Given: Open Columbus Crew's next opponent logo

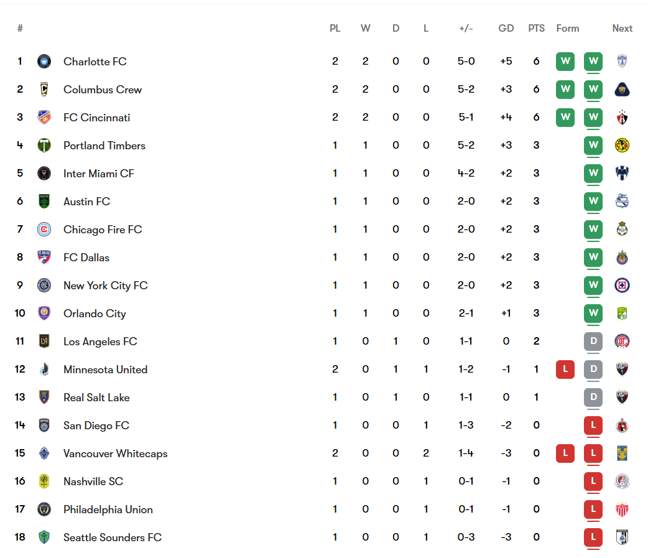Looking at the screenshot, I should [x=622, y=90].
